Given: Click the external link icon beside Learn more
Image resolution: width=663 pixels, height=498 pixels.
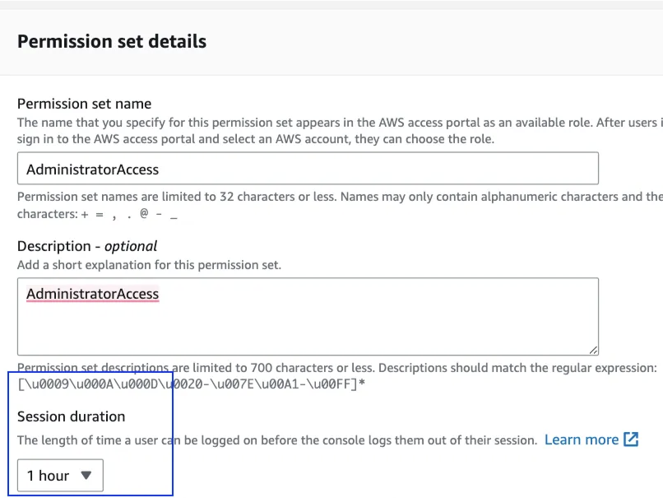Looking at the screenshot, I should pos(631,440).
